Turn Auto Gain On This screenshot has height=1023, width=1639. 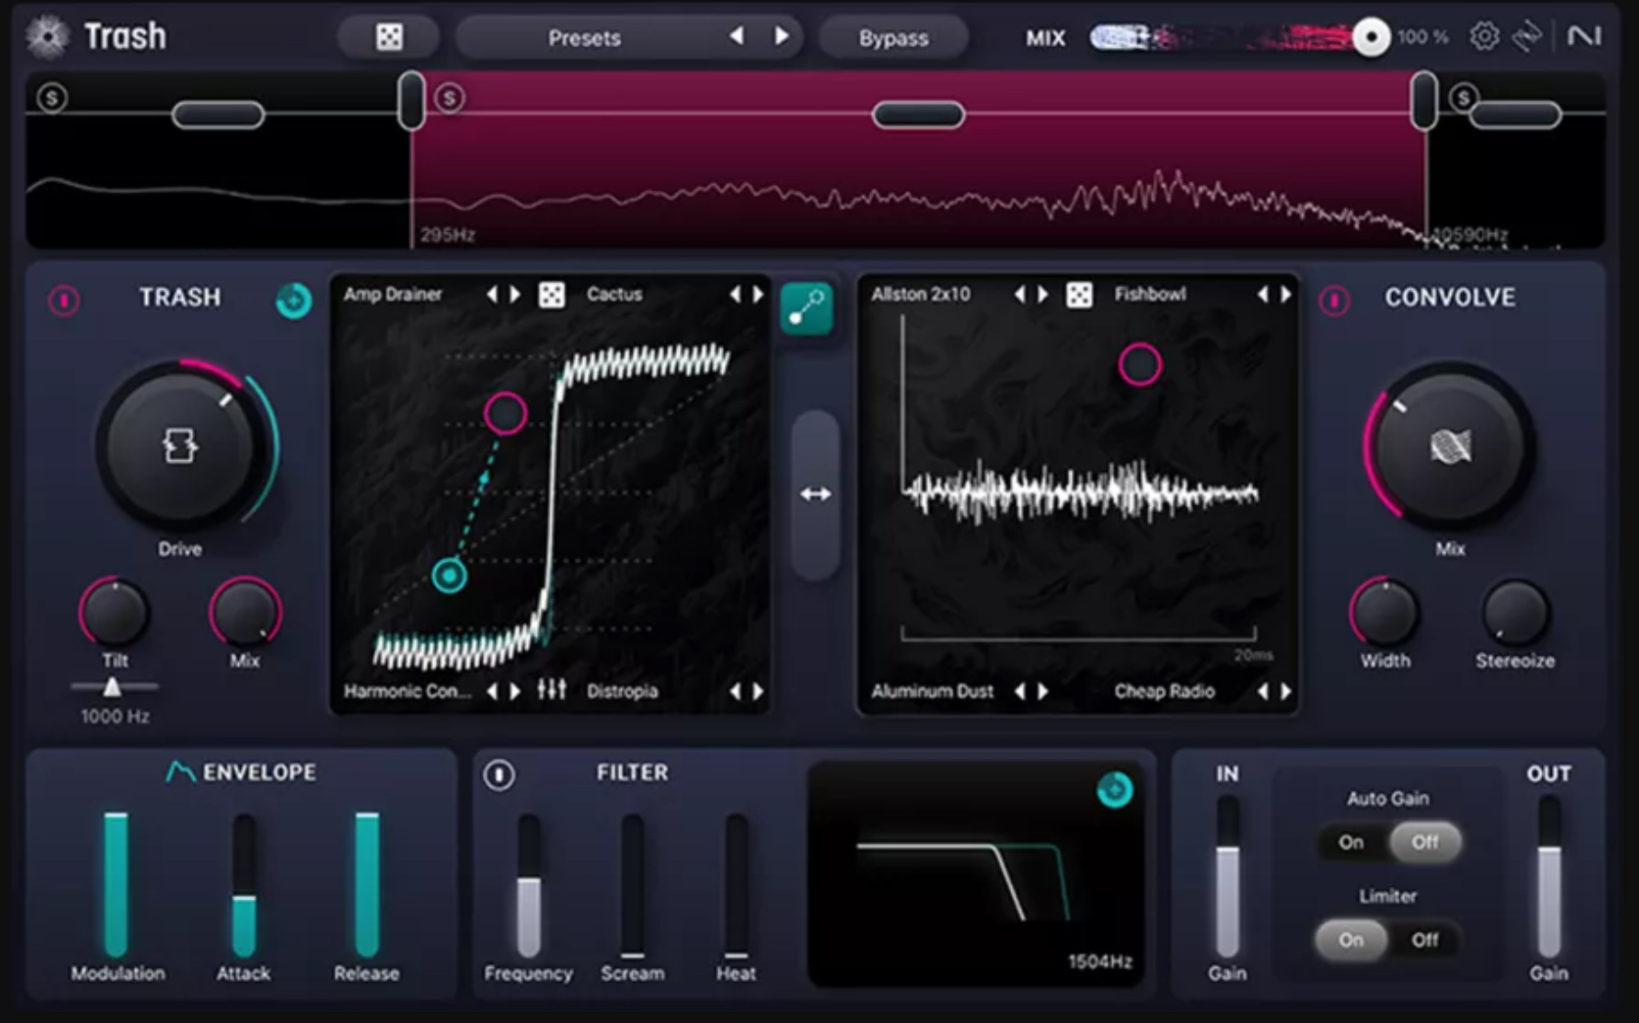click(1351, 842)
